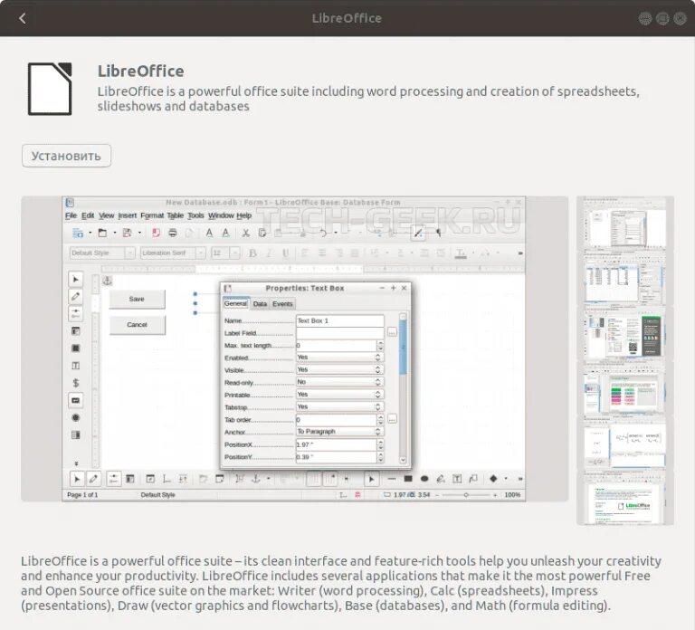This screenshot has height=630, width=695.
Task: Click the empty Label Field input
Action: (x=339, y=333)
